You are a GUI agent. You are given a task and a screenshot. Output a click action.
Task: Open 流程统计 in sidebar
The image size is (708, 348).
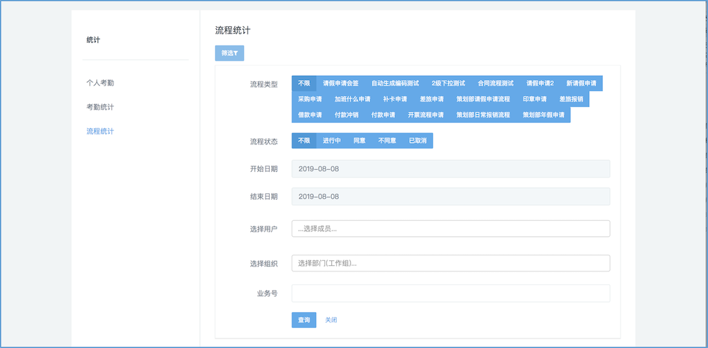coord(100,132)
